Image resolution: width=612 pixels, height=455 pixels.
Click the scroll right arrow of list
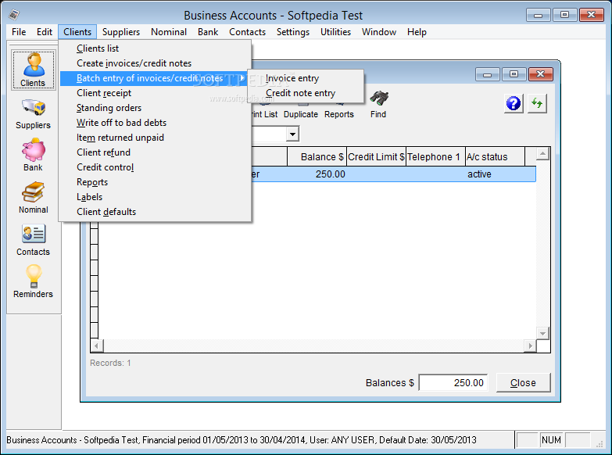pyautogui.click(x=530, y=346)
